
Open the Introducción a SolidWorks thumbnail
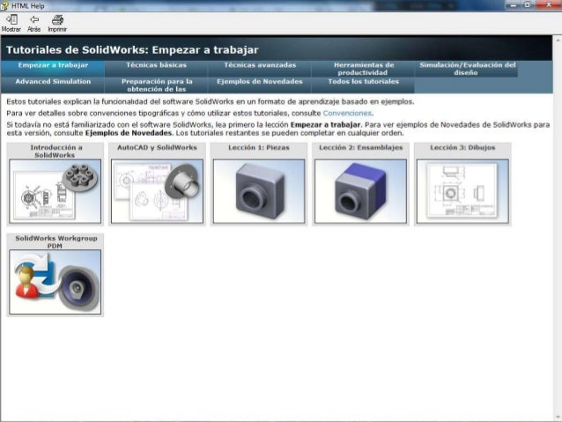[x=55, y=191]
